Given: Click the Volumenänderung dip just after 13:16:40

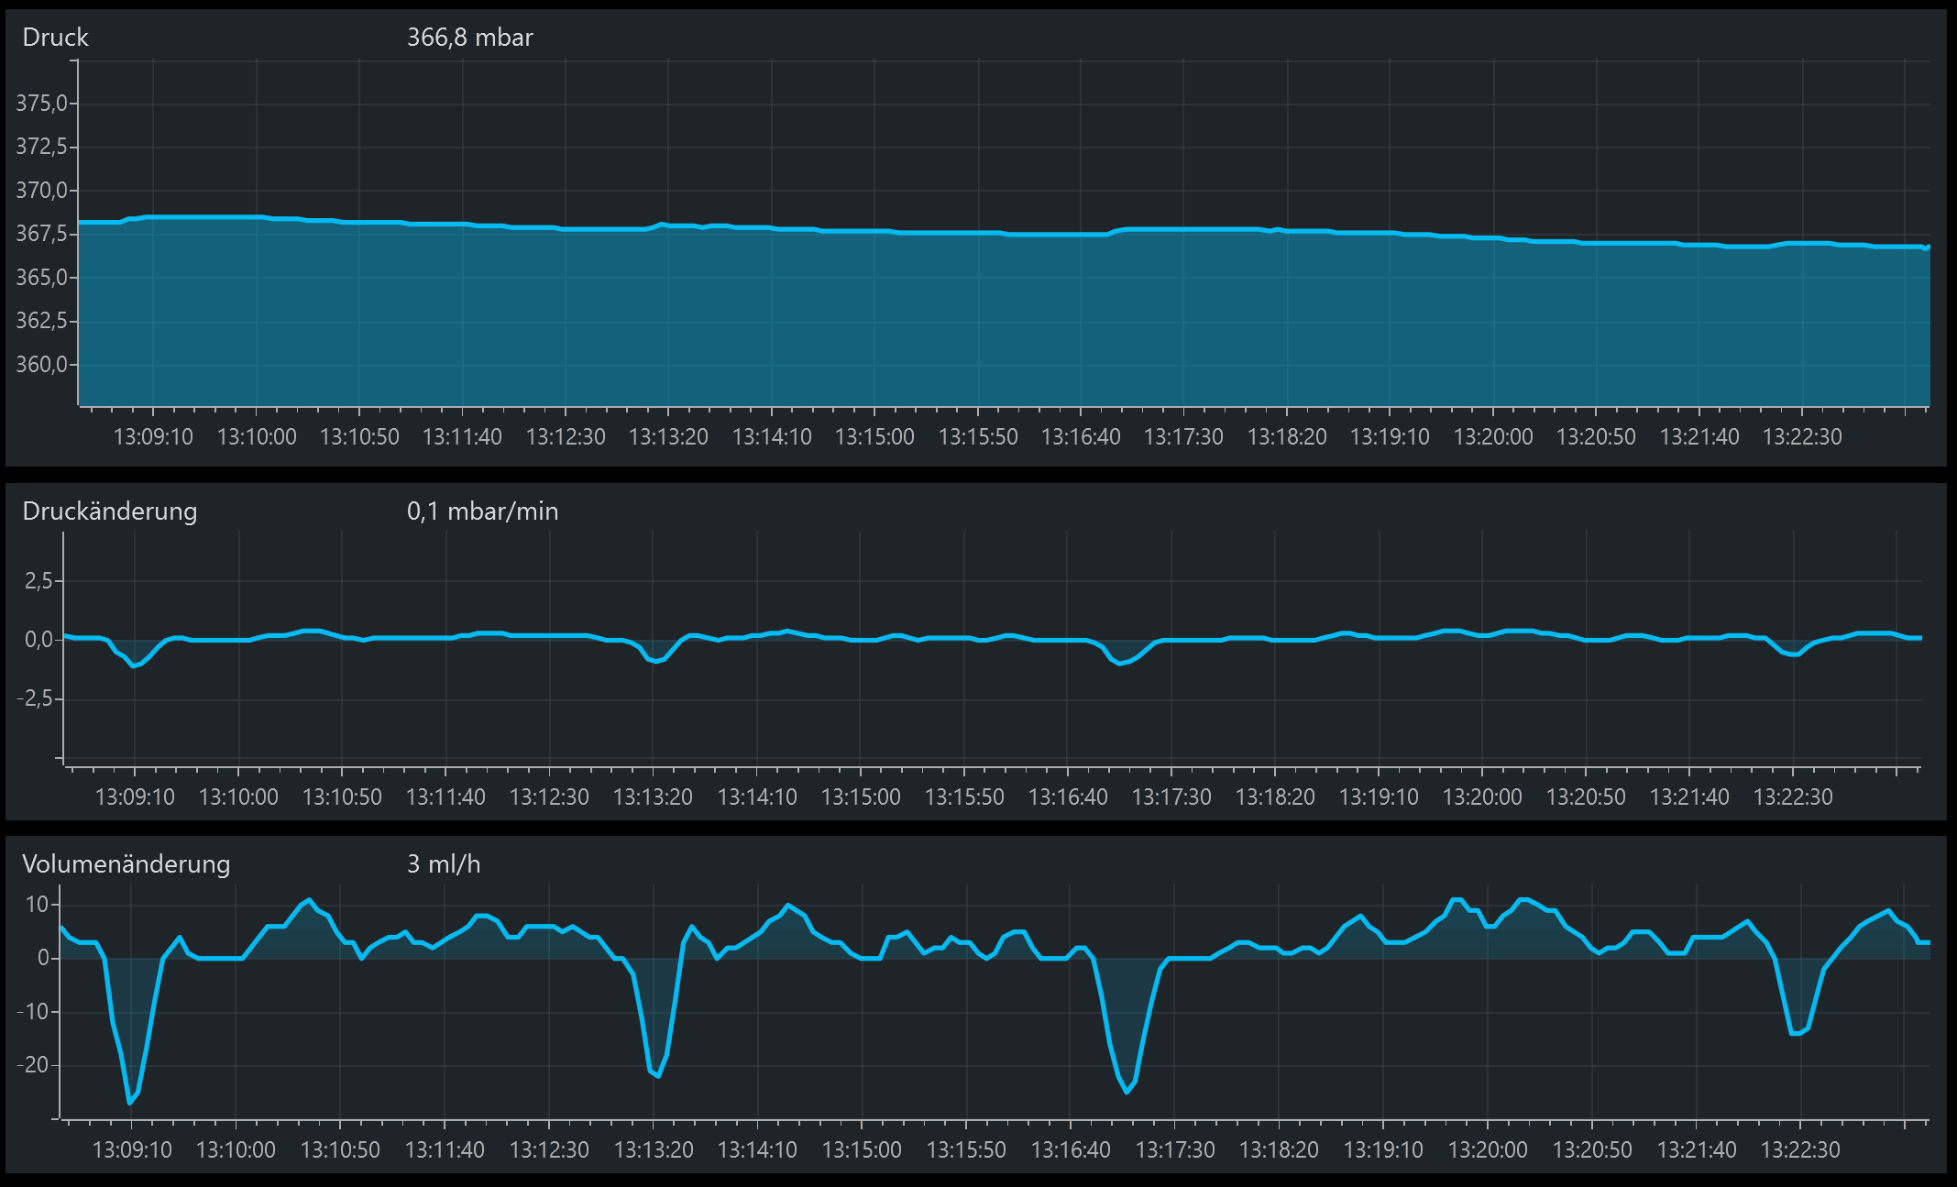Looking at the screenshot, I should tap(1127, 1091).
